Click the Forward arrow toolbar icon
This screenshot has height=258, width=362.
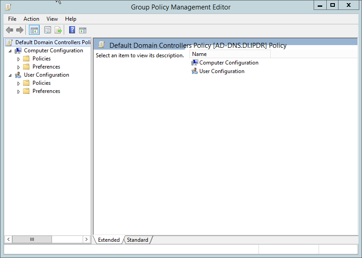click(19, 30)
